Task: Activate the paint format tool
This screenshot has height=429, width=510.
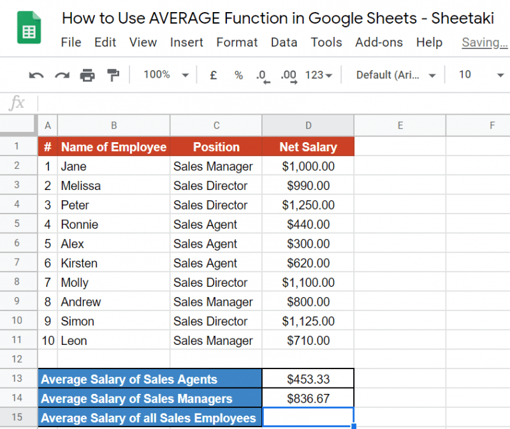Action: [113, 75]
